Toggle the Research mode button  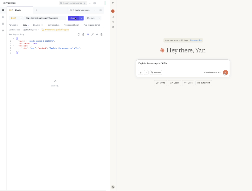156,73
